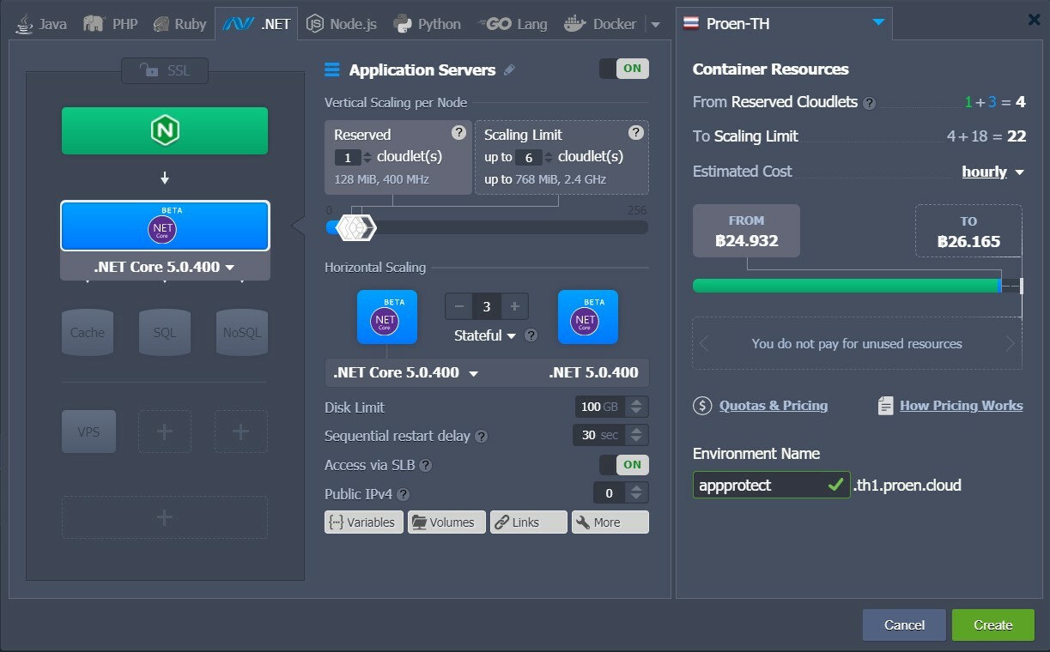The height and width of the screenshot is (652, 1050).
Task: Add the plus block beside VPS
Action: pyautogui.click(x=165, y=432)
